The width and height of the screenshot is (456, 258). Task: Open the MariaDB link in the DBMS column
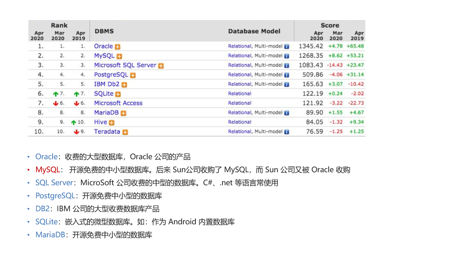(106, 112)
